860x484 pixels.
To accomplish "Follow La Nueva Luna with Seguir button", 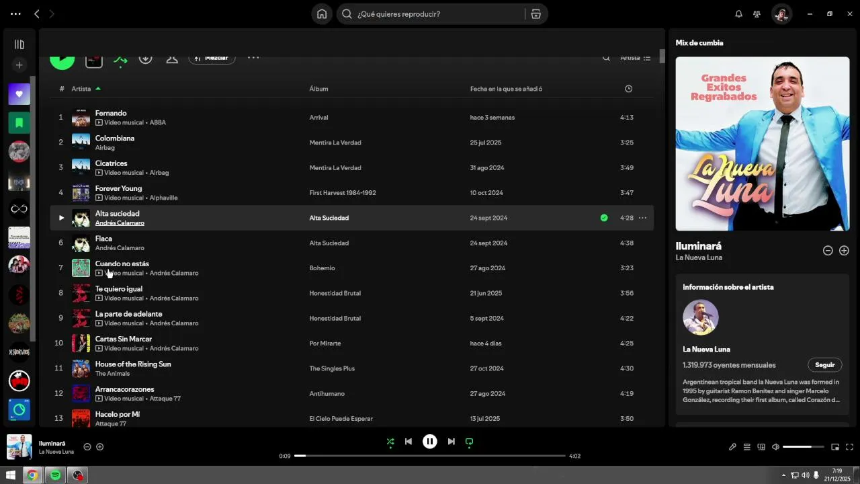I will pyautogui.click(x=824, y=365).
